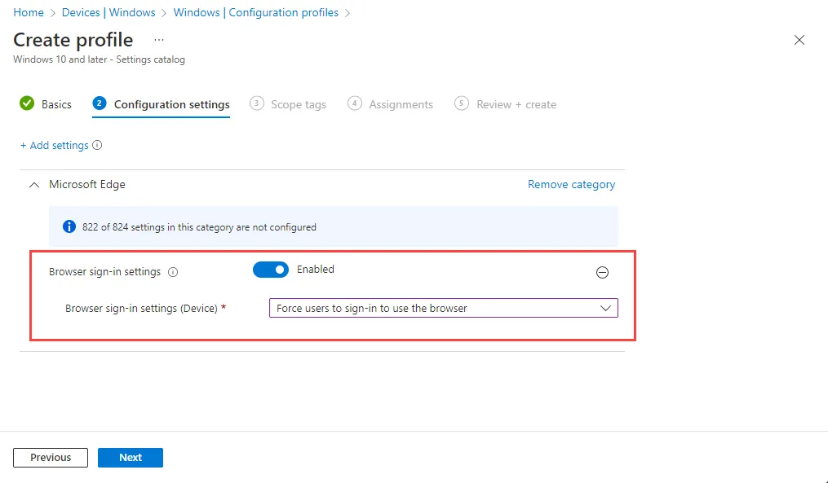
Task: Remove the Browser sign-in settings entry
Action: click(602, 272)
